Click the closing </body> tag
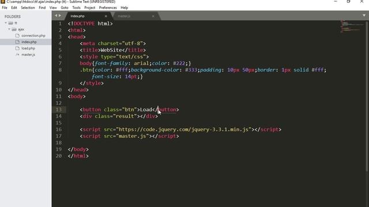The height and width of the screenshot is (207, 369). click(78, 149)
